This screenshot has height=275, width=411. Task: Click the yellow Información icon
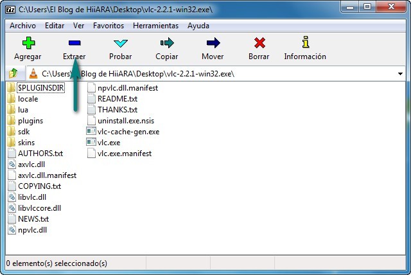point(306,42)
